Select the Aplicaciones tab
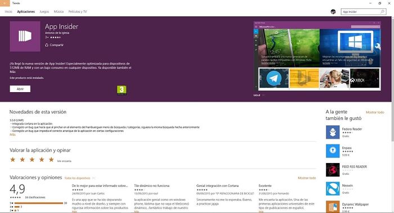Screen dimensions: 394x213 point(26,12)
